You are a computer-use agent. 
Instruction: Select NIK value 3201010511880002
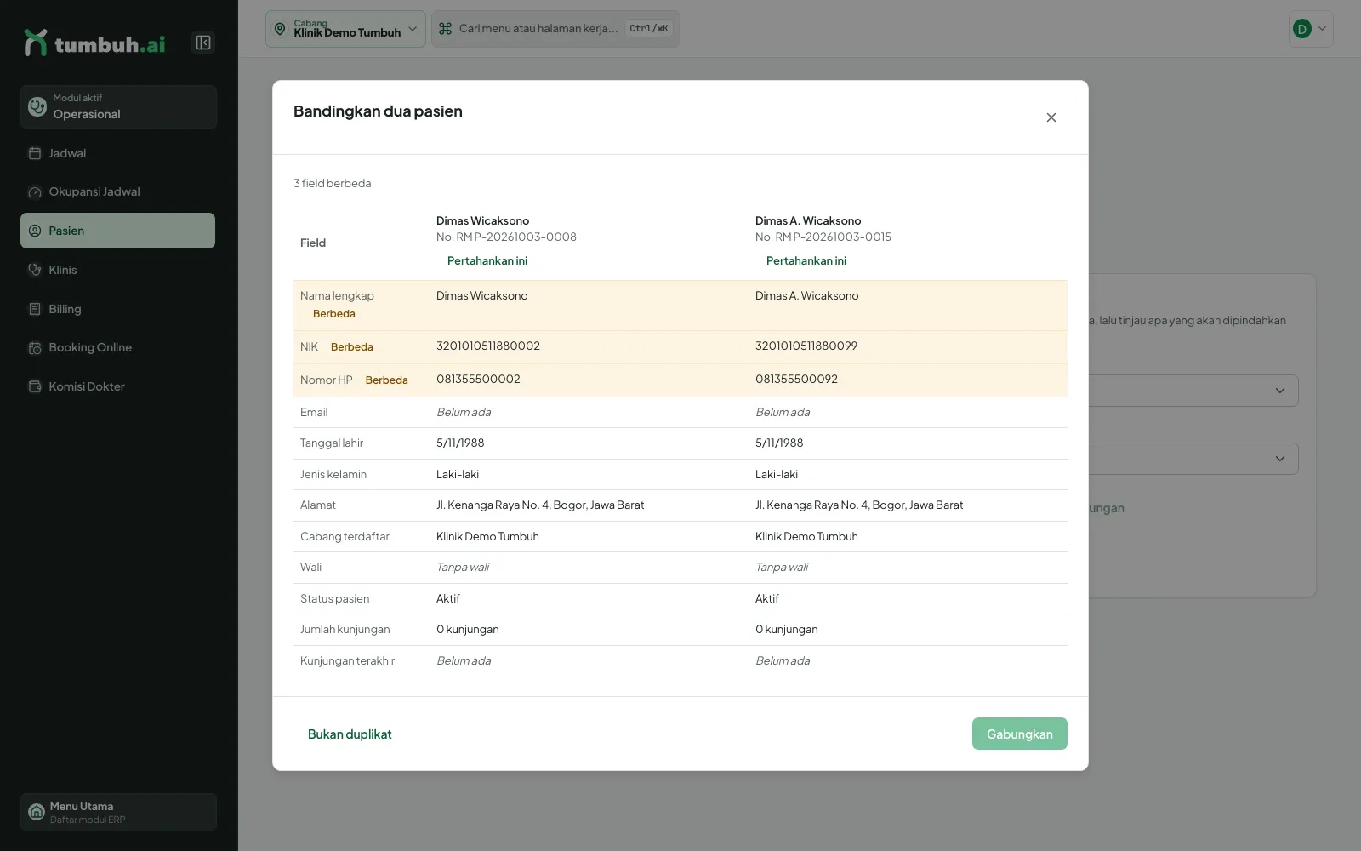click(x=488, y=346)
